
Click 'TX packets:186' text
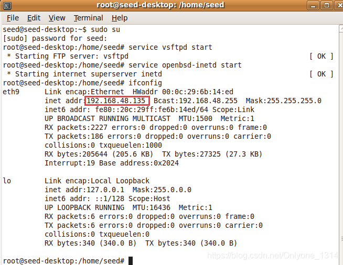pos(74,136)
